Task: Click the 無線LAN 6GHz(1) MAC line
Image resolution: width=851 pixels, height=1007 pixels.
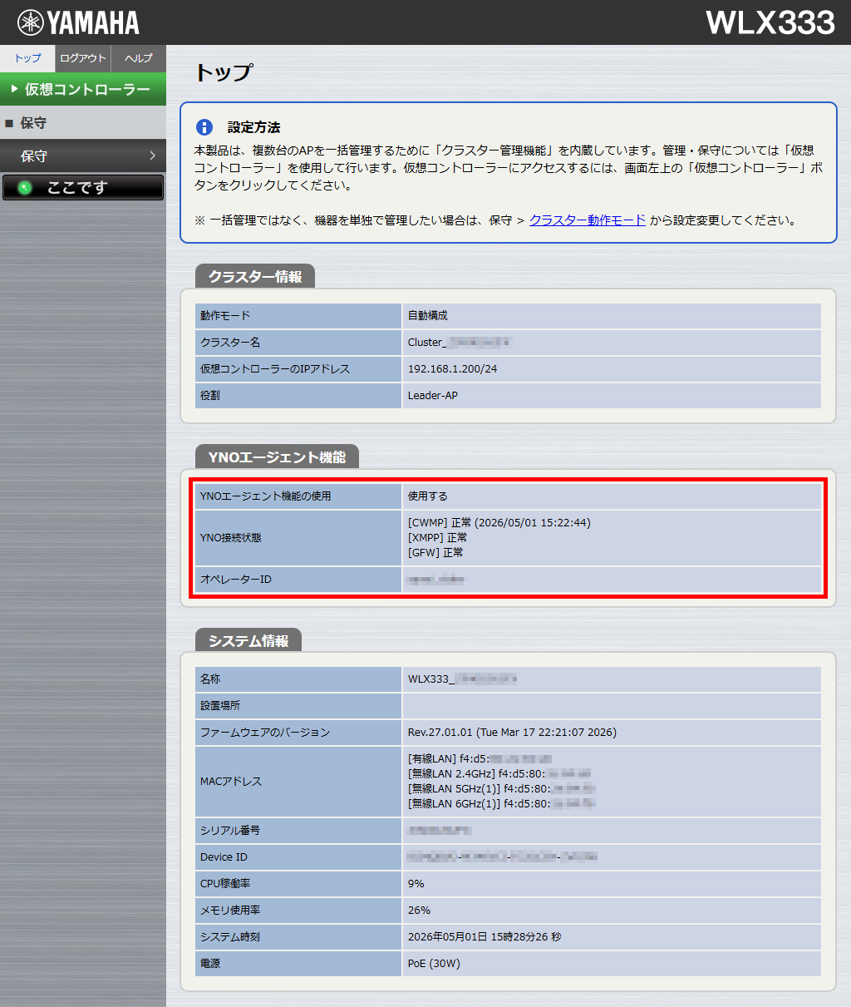Action: pyautogui.click(x=502, y=804)
